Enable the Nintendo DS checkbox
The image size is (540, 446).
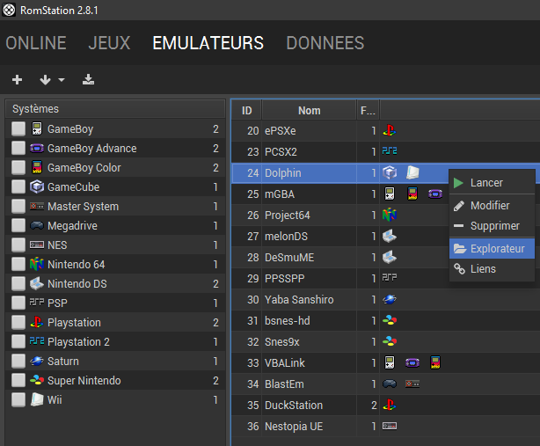tap(18, 283)
